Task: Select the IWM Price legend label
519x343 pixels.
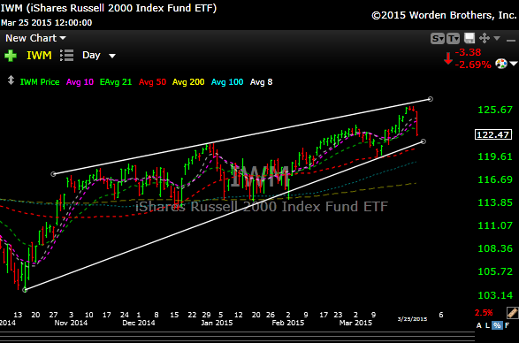Action: tap(40, 82)
